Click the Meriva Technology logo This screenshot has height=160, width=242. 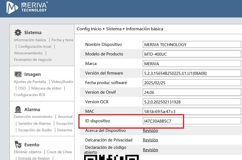[x=27, y=8]
